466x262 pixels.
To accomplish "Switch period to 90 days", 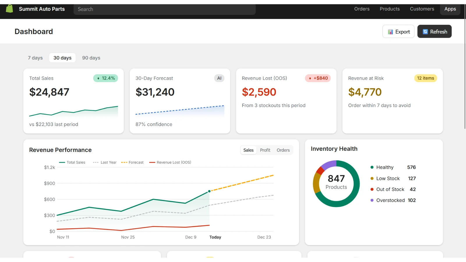I will (91, 58).
